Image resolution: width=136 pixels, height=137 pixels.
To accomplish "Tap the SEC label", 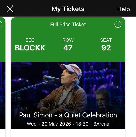I will 30,40.
